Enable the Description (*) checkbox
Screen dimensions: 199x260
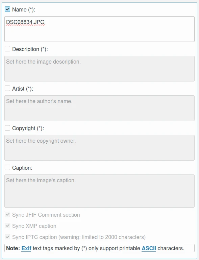(x=7, y=49)
